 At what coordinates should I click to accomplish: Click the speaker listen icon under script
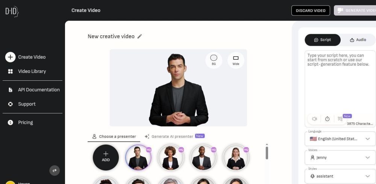tap(314, 119)
